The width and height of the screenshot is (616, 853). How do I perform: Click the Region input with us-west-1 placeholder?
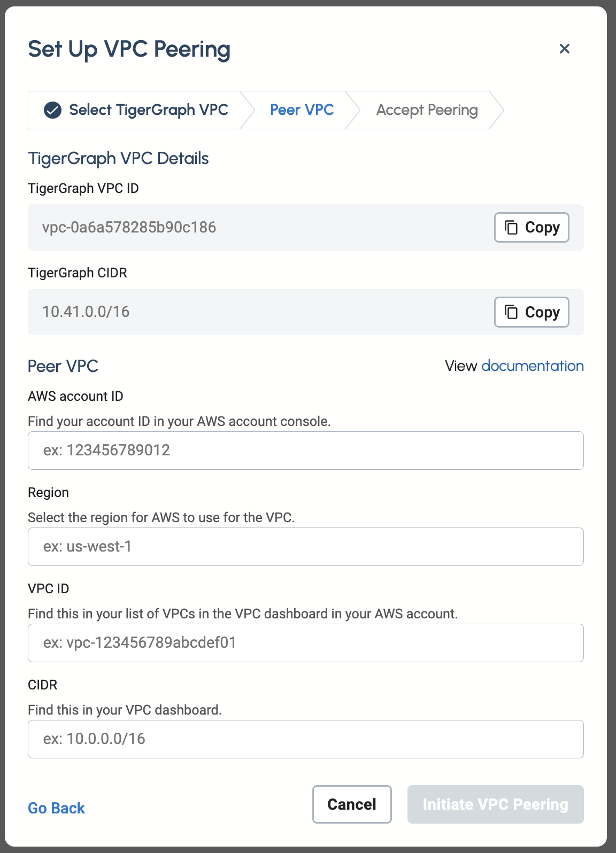coord(305,547)
